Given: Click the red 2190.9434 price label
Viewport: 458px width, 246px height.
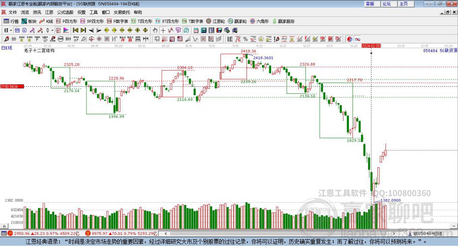Looking at the screenshot, I should pyautogui.click(x=12, y=87).
